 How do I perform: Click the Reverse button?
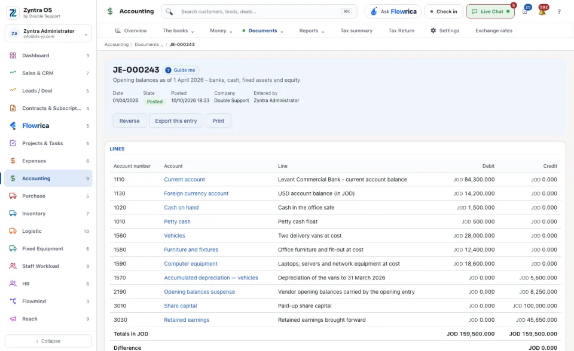130,121
